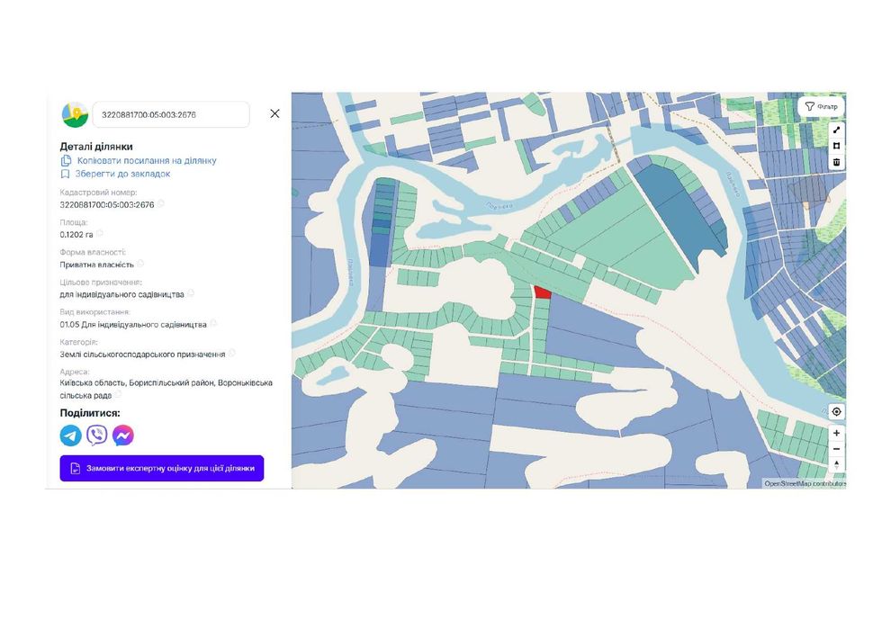Close the parcel details panel

point(274,113)
